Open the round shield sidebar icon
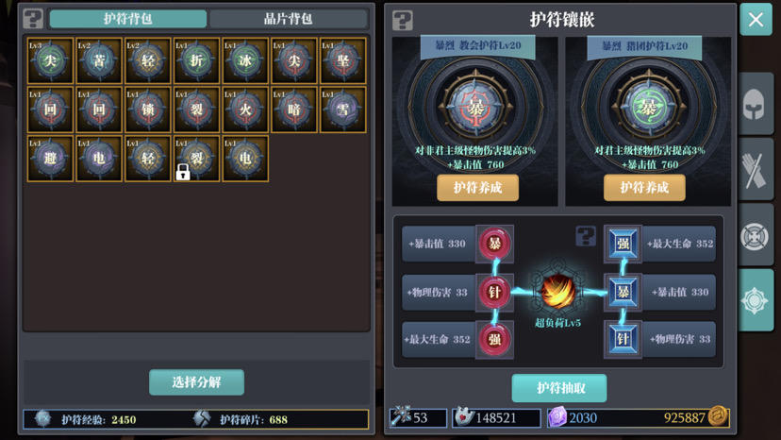The height and width of the screenshot is (440, 781). pos(756,234)
